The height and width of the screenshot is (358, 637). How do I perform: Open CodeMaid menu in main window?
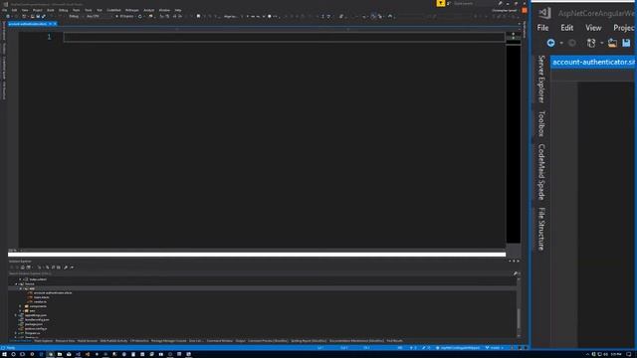tap(113, 10)
